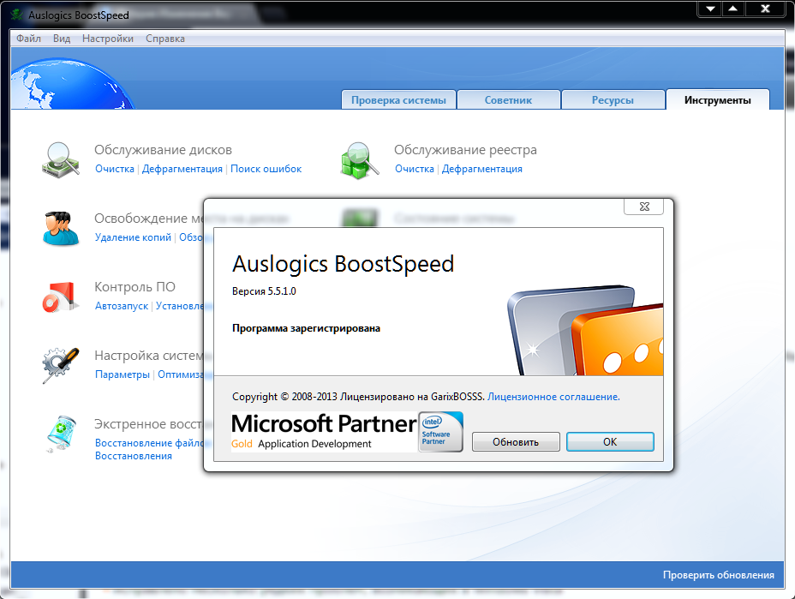The width and height of the screenshot is (795, 599).
Task: Open the Лицензионное соглашение link
Action: tap(553, 397)
